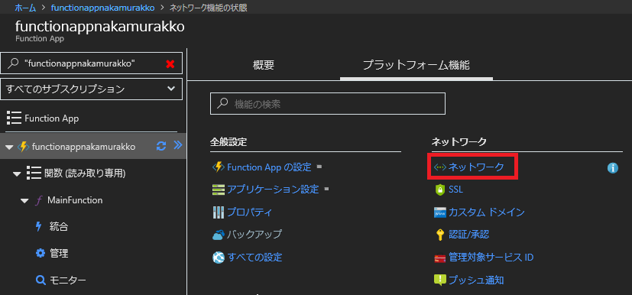Click the 全般設定 section heading
The image size is (632, 295).
pos(228,142)
